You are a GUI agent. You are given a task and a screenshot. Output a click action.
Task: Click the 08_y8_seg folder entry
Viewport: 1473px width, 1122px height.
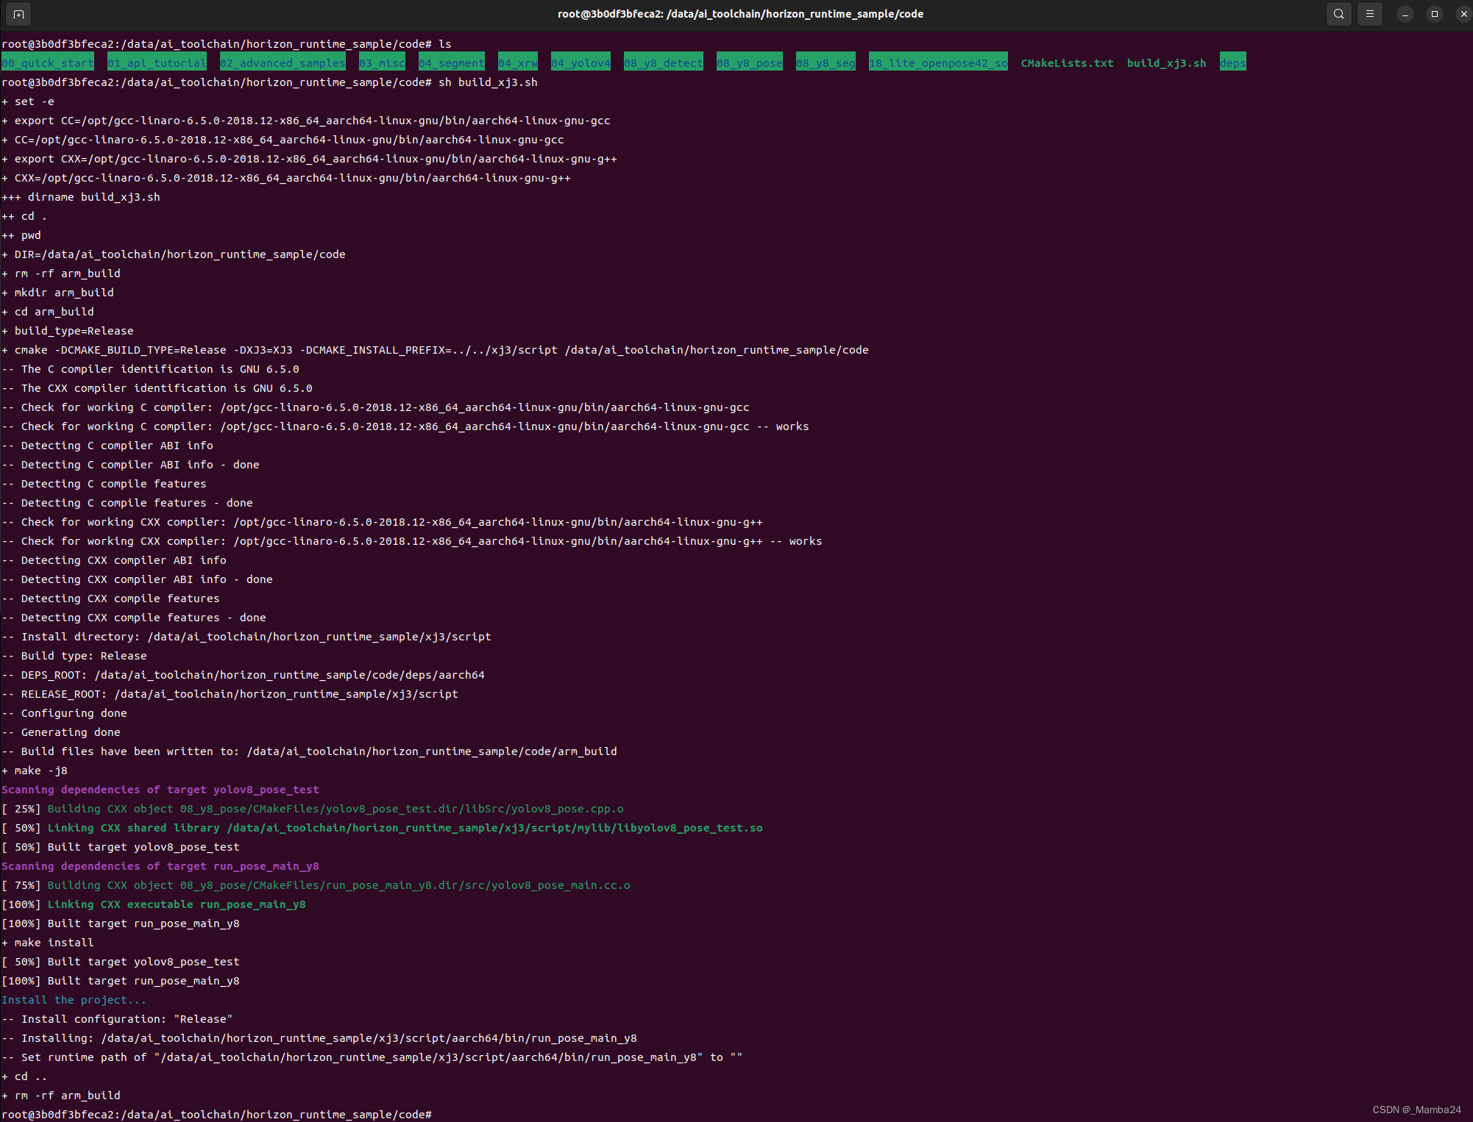point(826,62)
